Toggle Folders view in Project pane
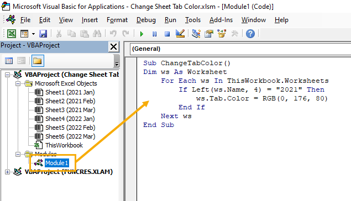The height and width of the screenshot is (201, 351). [x=38, y=61]
